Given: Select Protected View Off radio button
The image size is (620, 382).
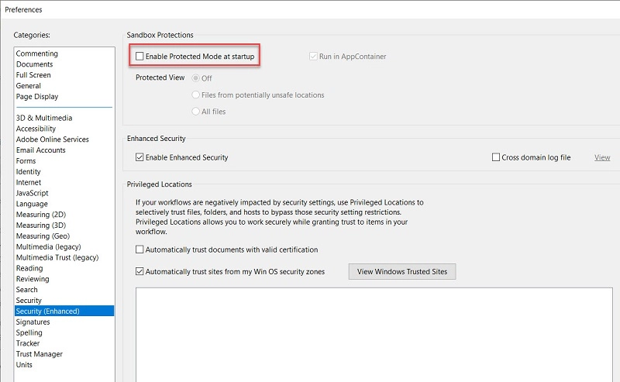Looking at the screenshot, I should click(x=195, y=78).
